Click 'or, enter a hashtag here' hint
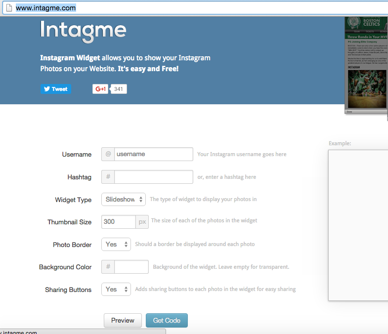 pyautogui.click(x=227, y=177)
